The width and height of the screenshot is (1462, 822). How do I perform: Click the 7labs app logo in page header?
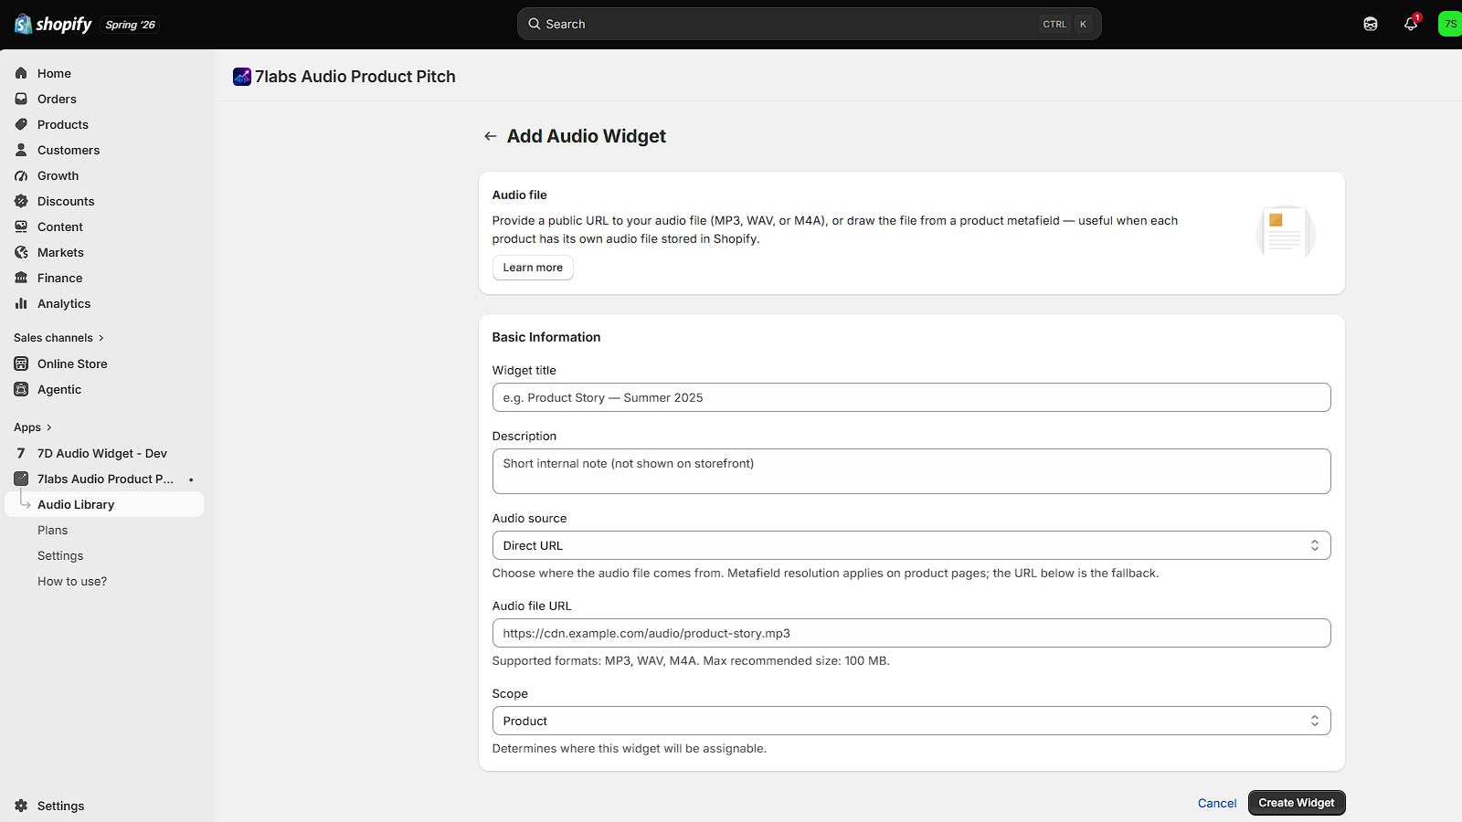pos(242,77)
